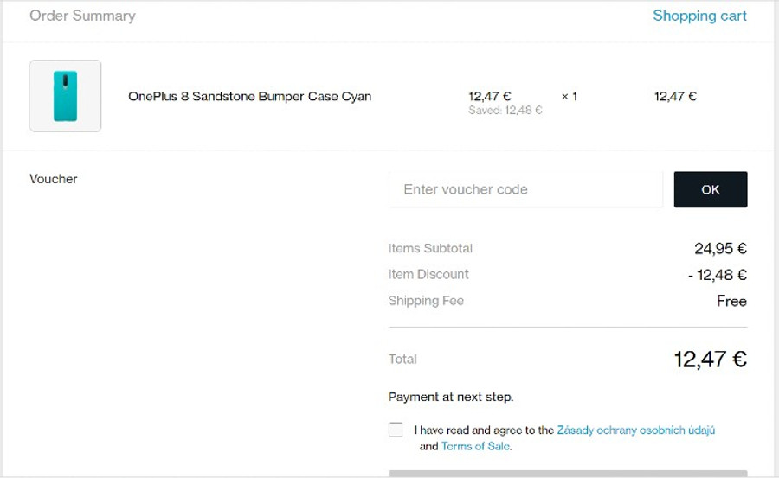Viewport: 779px width, 478px height.
Task: Tick the agreement checkbox
Action: [396, 430]
